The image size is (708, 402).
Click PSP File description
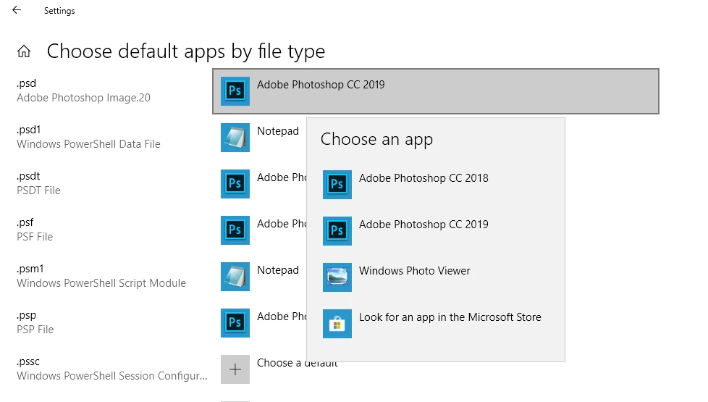(35, 330)
